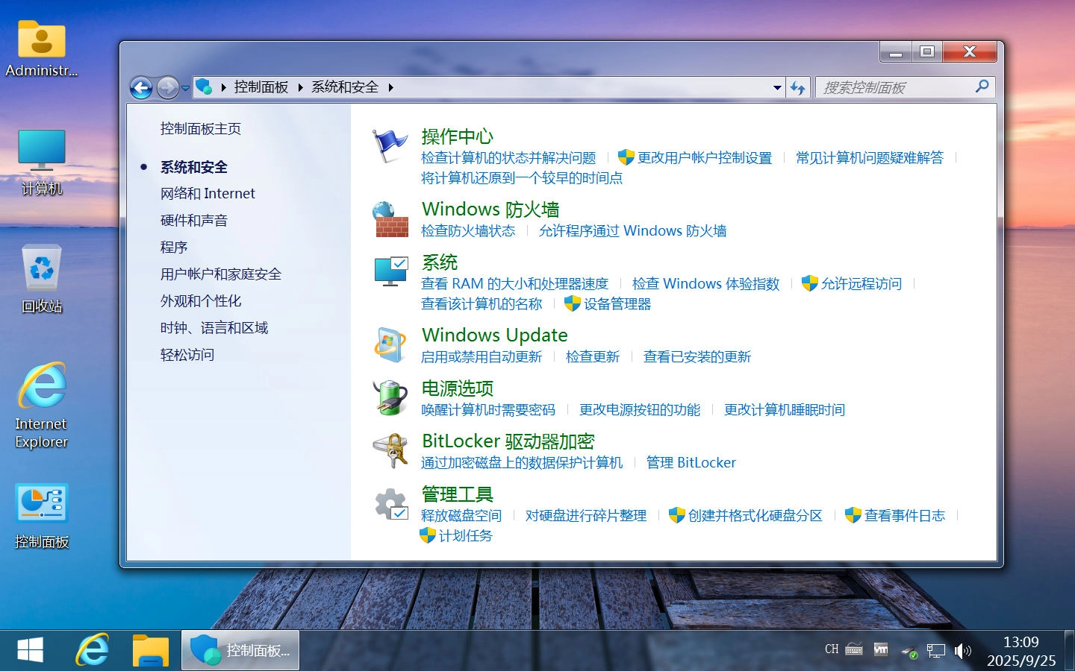Select the 系统和安全 radio-marked sidebar entry
Viewport: 1075px width, 671px height.
(x=194, y=166)
